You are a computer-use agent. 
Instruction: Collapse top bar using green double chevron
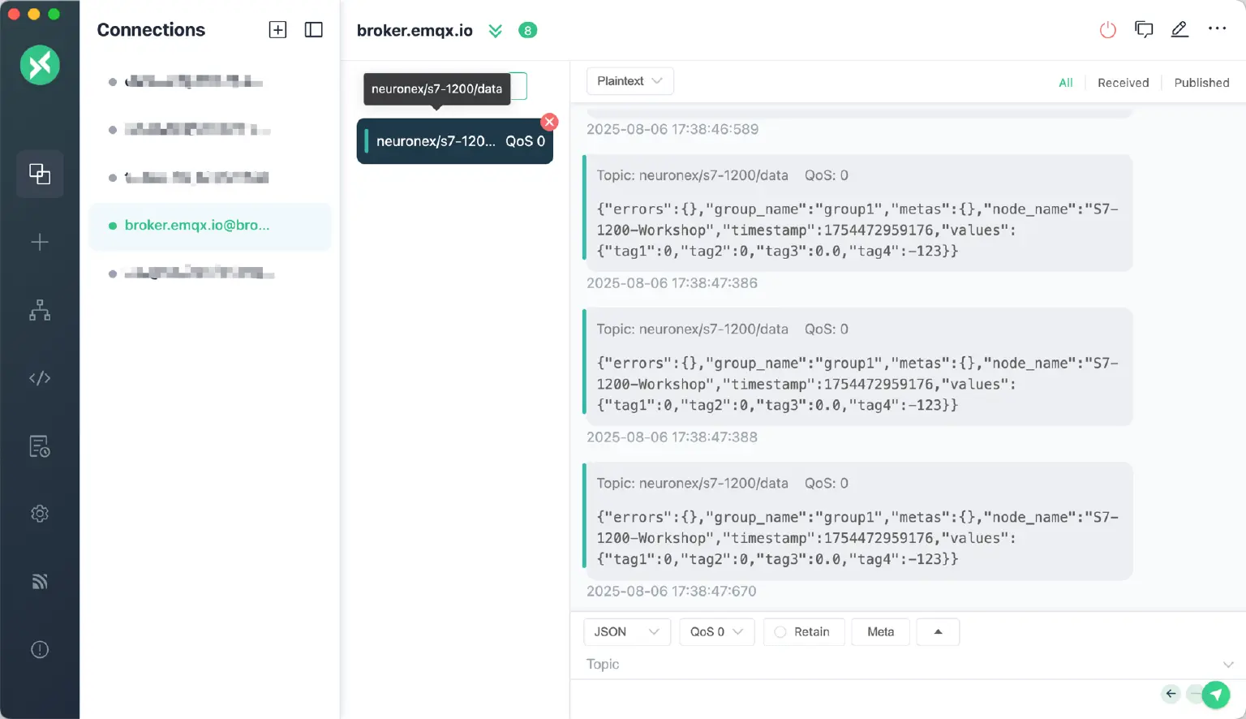495,31
